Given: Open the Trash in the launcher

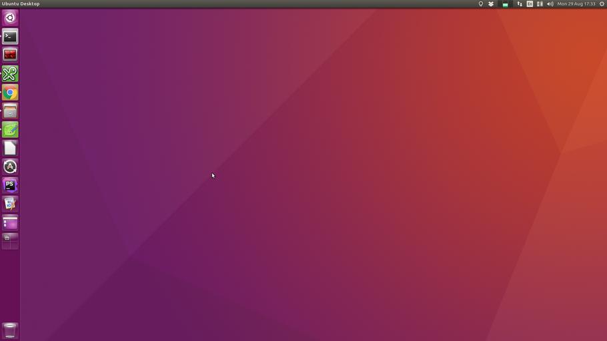Looking at the screenshot, I should point(10,330).
